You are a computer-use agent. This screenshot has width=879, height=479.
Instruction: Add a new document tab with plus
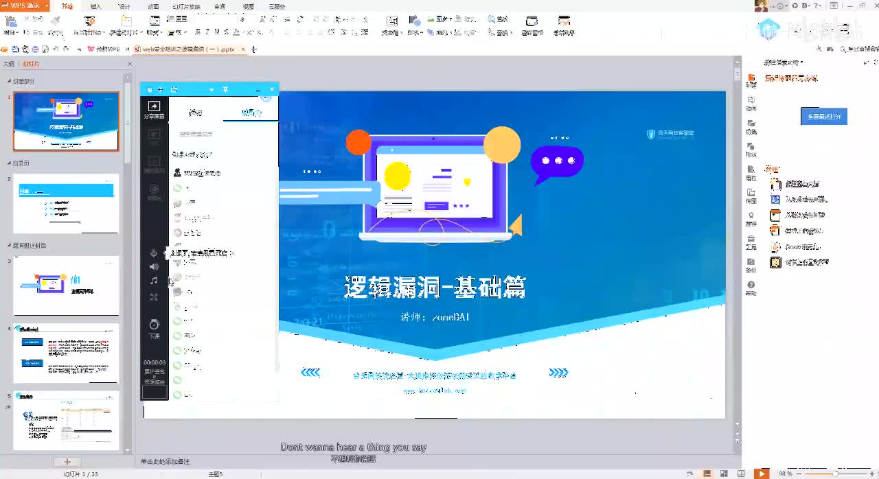(255, 49)
